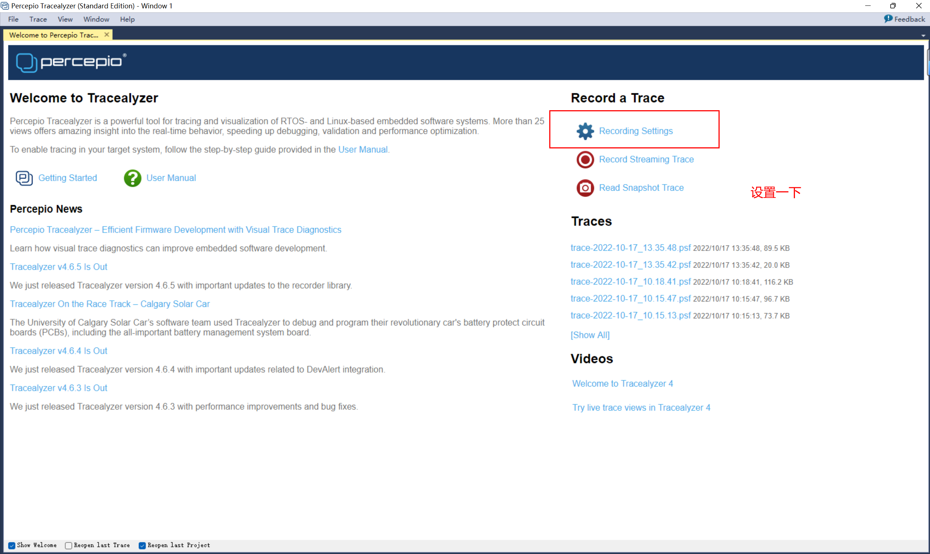Enable the Reopen last Trace checkbox
Image resolution: width=930 pixels, height=554 pixels.
pyautogui.click(x=68, y=545)
